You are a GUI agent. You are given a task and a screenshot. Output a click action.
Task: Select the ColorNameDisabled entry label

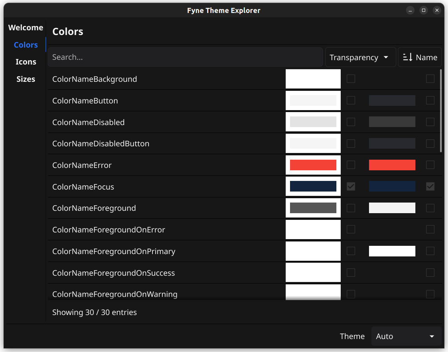coord(88,122)
